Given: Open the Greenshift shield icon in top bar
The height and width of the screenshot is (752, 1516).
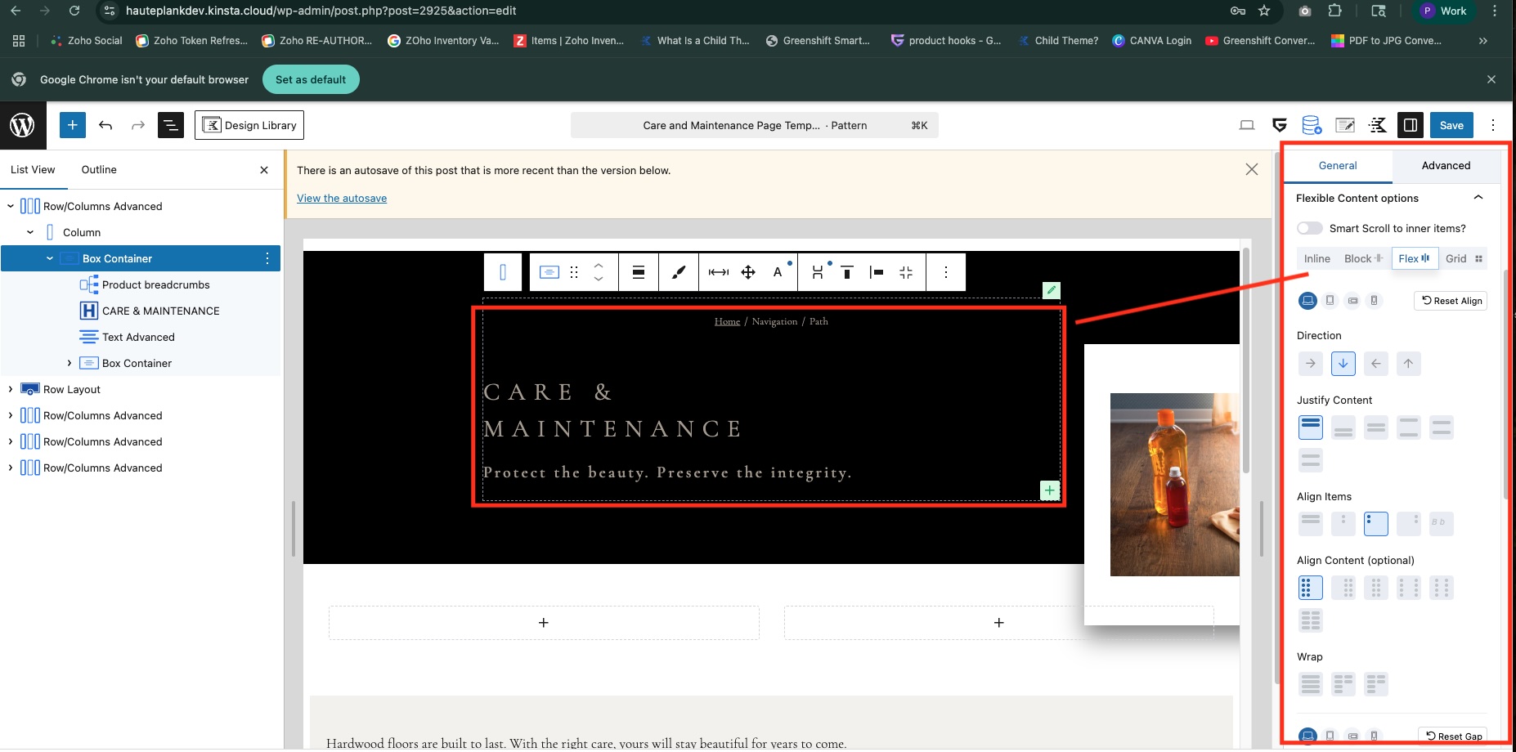Looking at the screenshot, I should point(1280,125).
